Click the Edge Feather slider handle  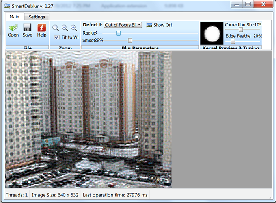point(233,41)
